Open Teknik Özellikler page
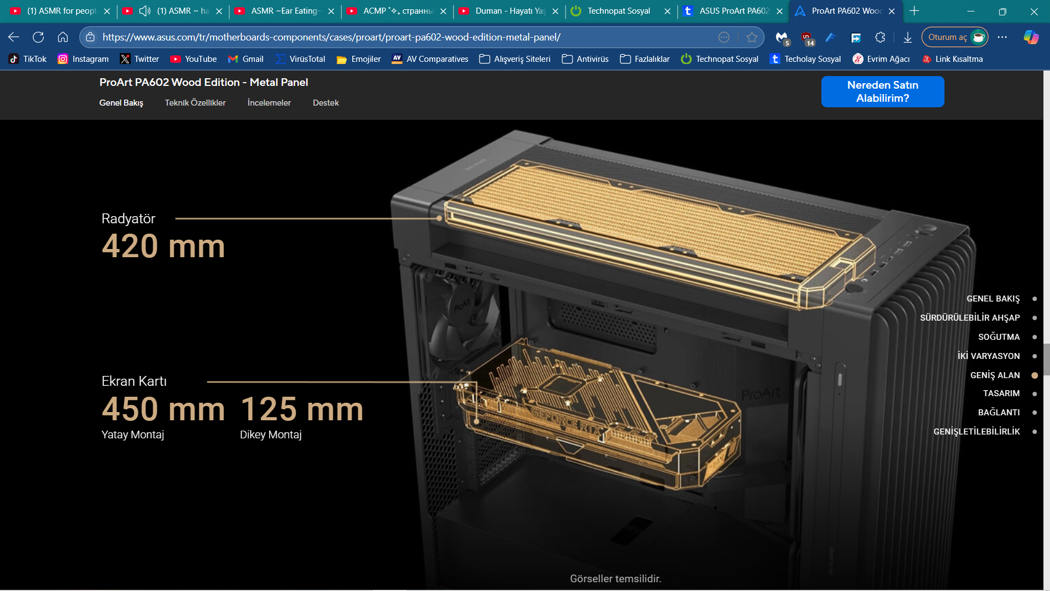Screen dimensions: 1050x591 (195, 103)
